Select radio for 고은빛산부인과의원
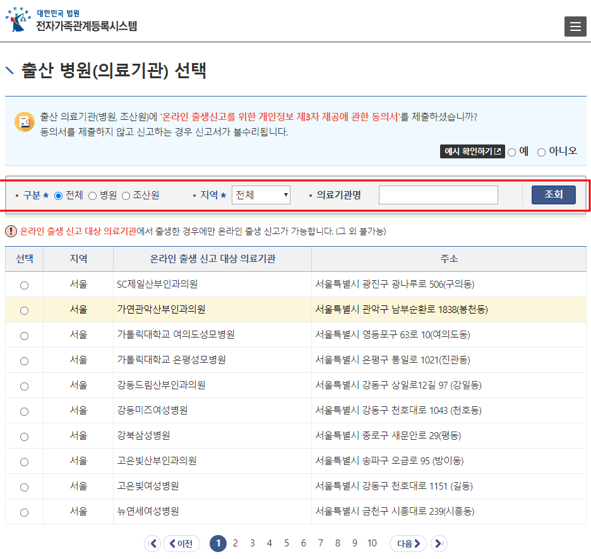 (x=24, y=462)
